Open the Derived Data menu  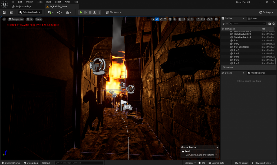(218, 163)
